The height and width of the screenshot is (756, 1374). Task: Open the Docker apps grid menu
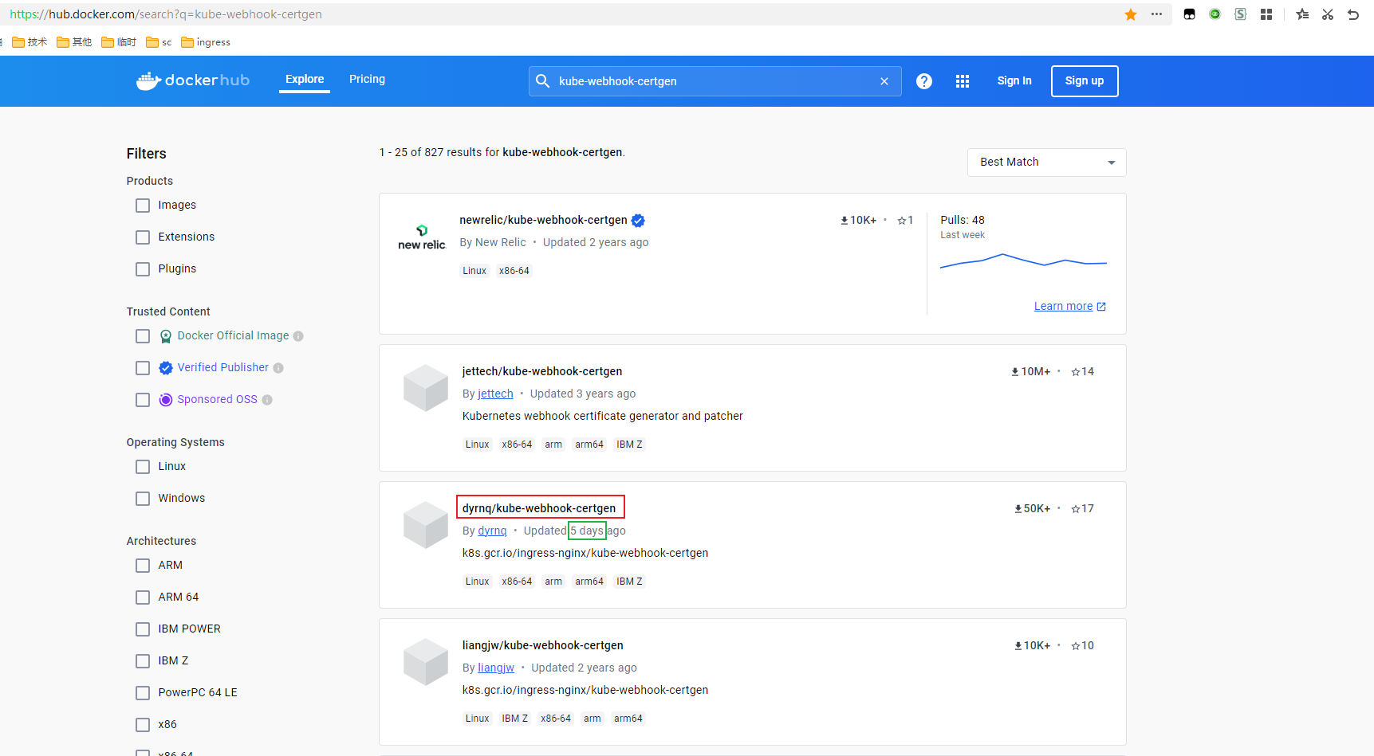point(963,81)
